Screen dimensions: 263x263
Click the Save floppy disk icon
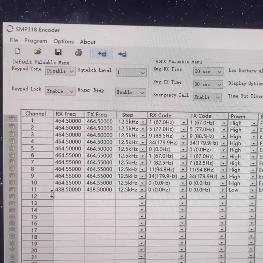pos(58,52)
